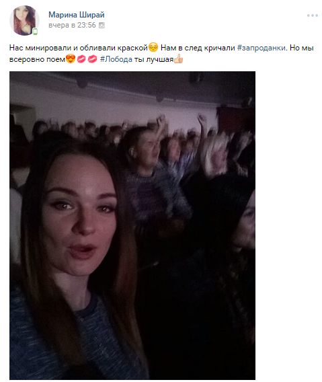Click the heart-eyes emoji after 'поем'

click(x=71, y=59)
